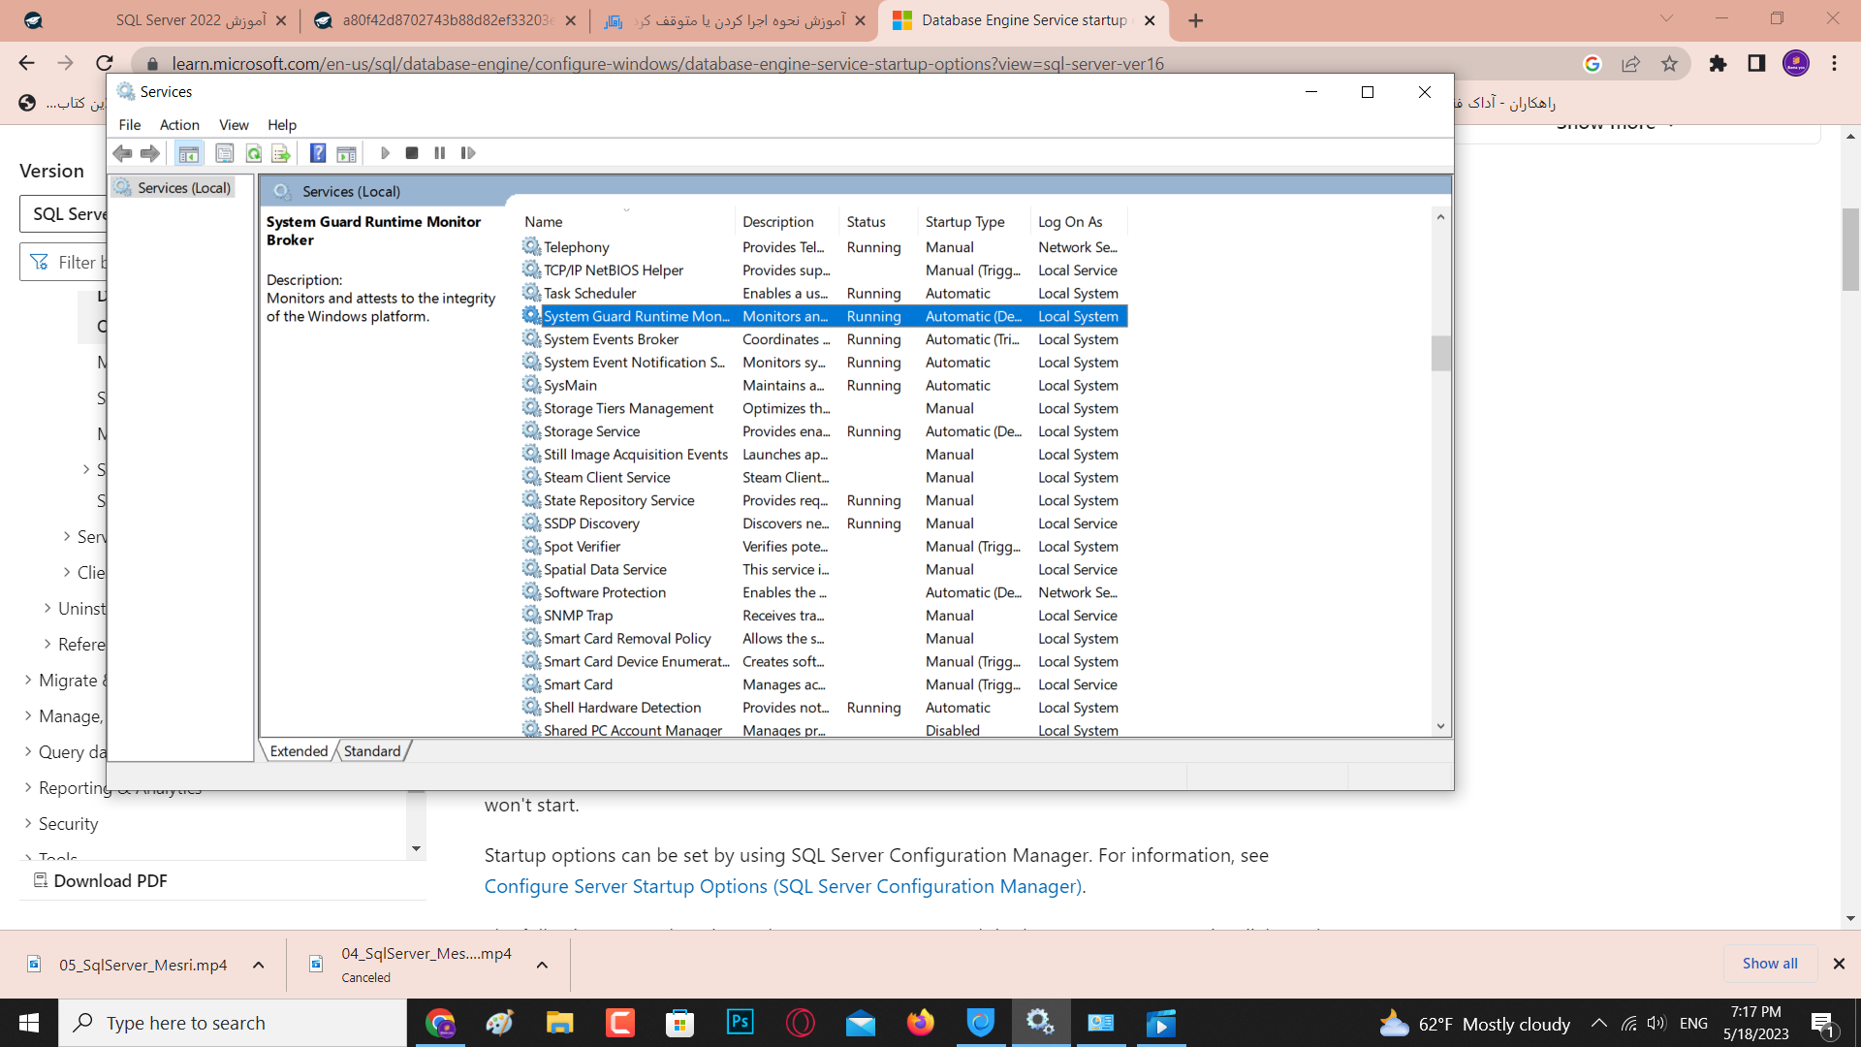Toggle Show/Hide Action Pane button
1861x1047 pixels.
point(346,153)
